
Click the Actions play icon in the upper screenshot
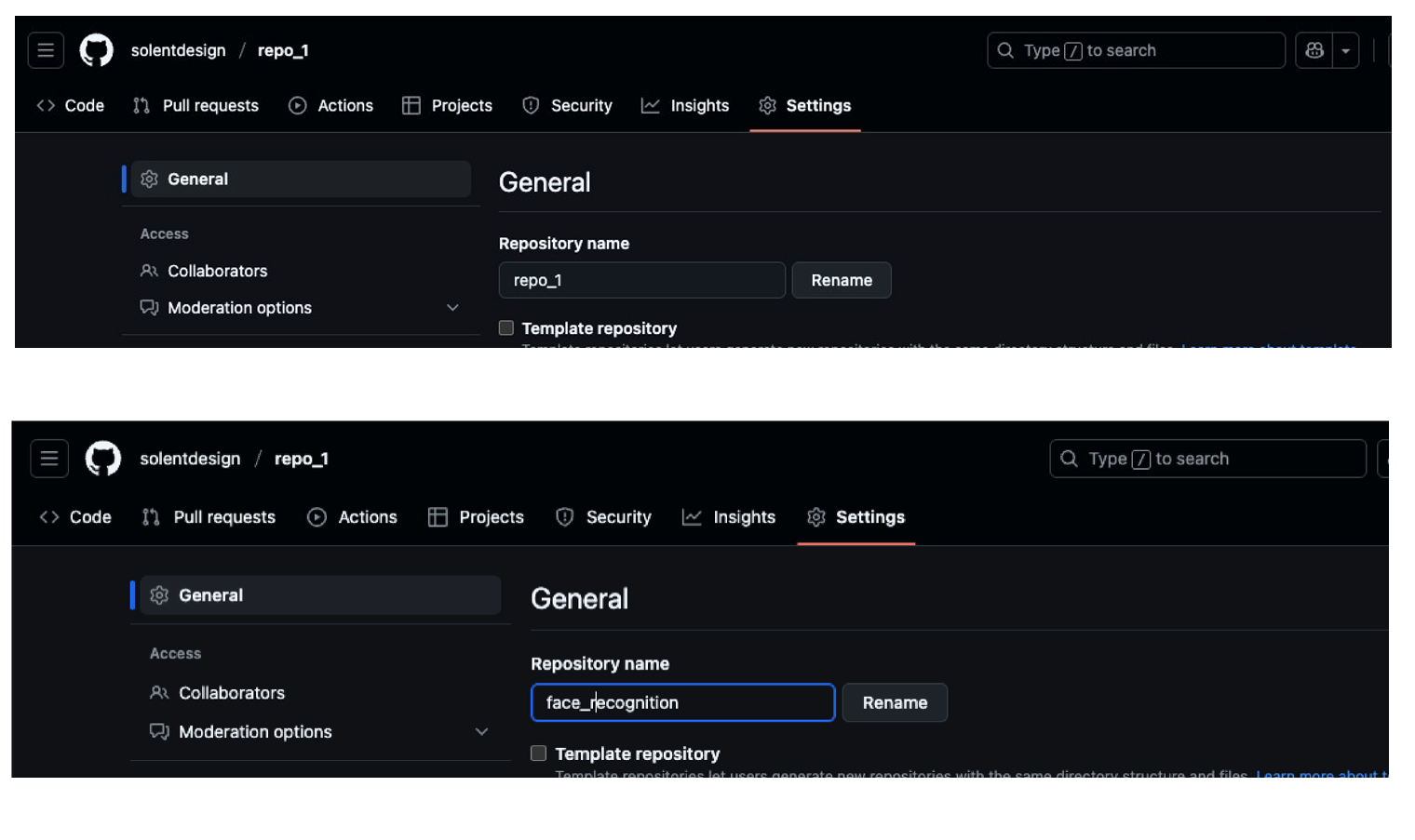298,106
